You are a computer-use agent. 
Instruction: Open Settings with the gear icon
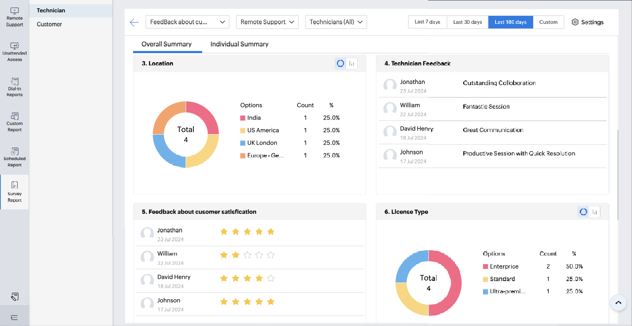587,22
